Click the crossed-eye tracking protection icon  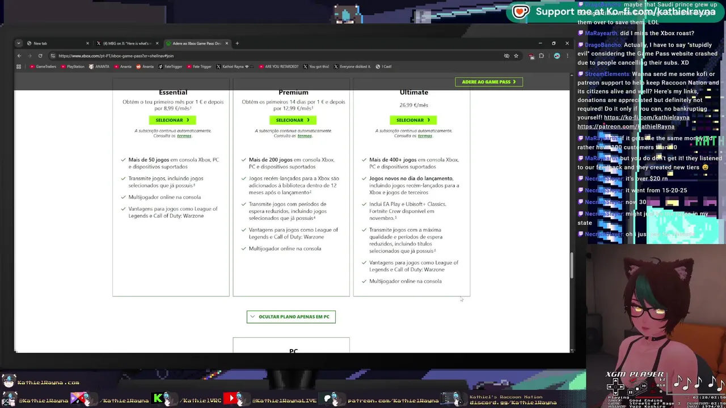click(506, 56)
